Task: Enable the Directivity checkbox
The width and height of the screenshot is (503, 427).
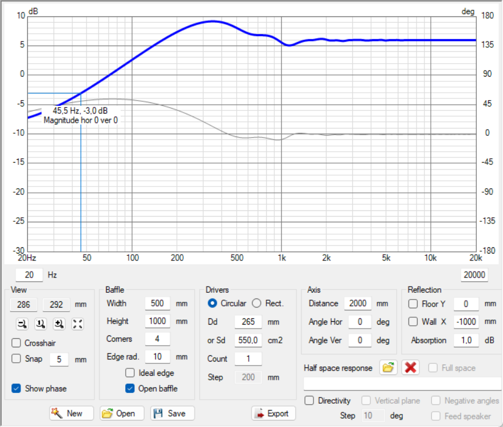Action: pyautogui.click(x=309, y=400)
